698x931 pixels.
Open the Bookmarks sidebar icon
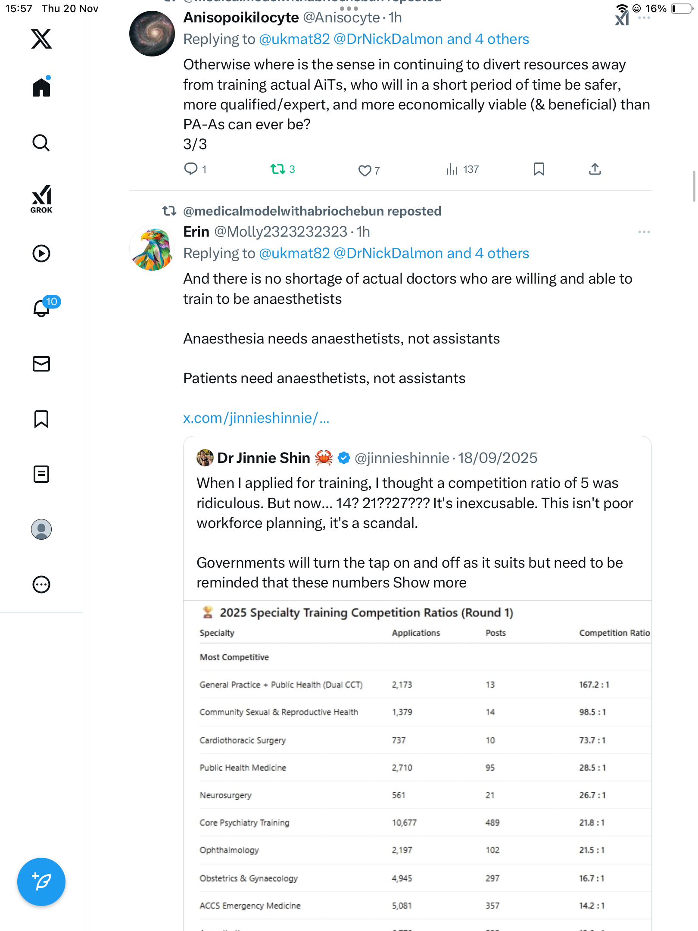(x=41, y=419)
